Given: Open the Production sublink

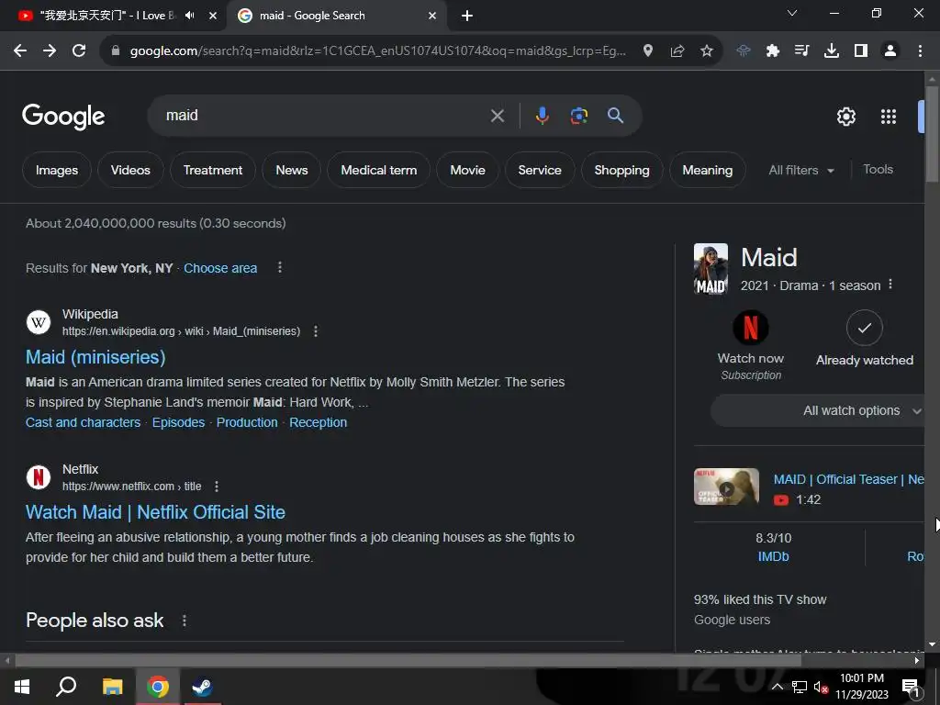Looking at the screenshot, I should point(247,422).
